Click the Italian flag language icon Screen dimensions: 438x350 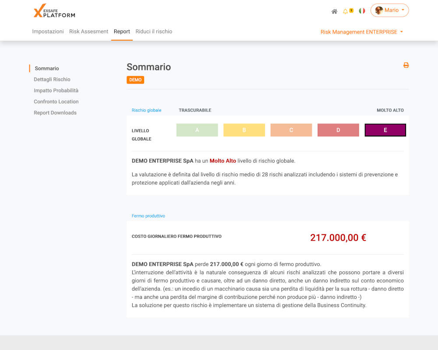pyautogui.click(x=362, y=11)
